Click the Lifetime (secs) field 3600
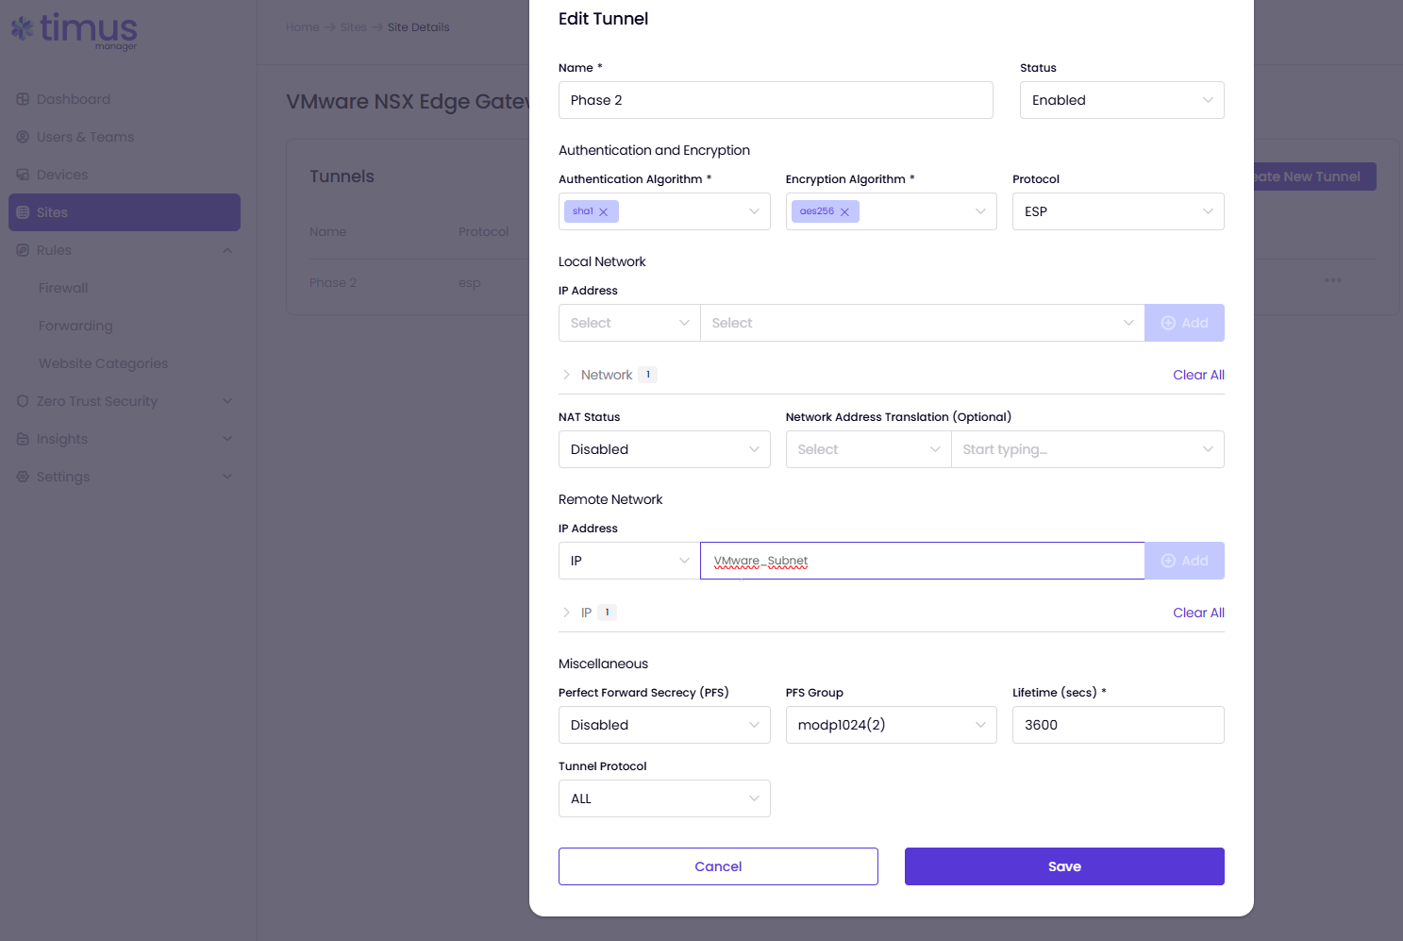1403x941 pixels. (x=1118, y=725)
